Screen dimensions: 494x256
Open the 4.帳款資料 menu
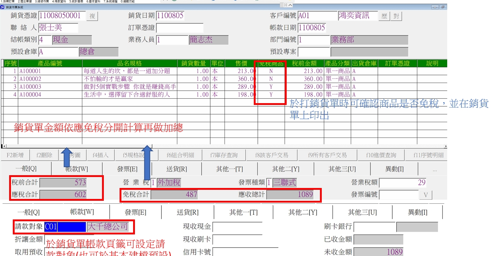[59, 1]
